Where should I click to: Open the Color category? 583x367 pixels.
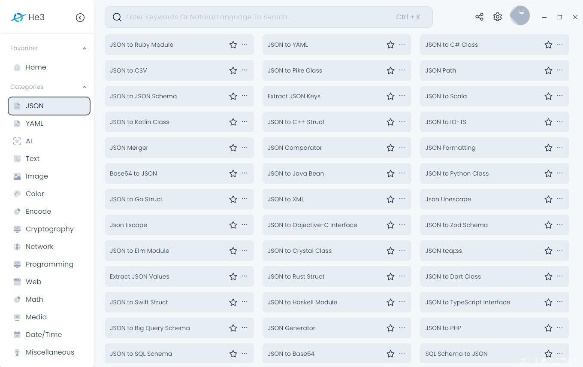49,194
